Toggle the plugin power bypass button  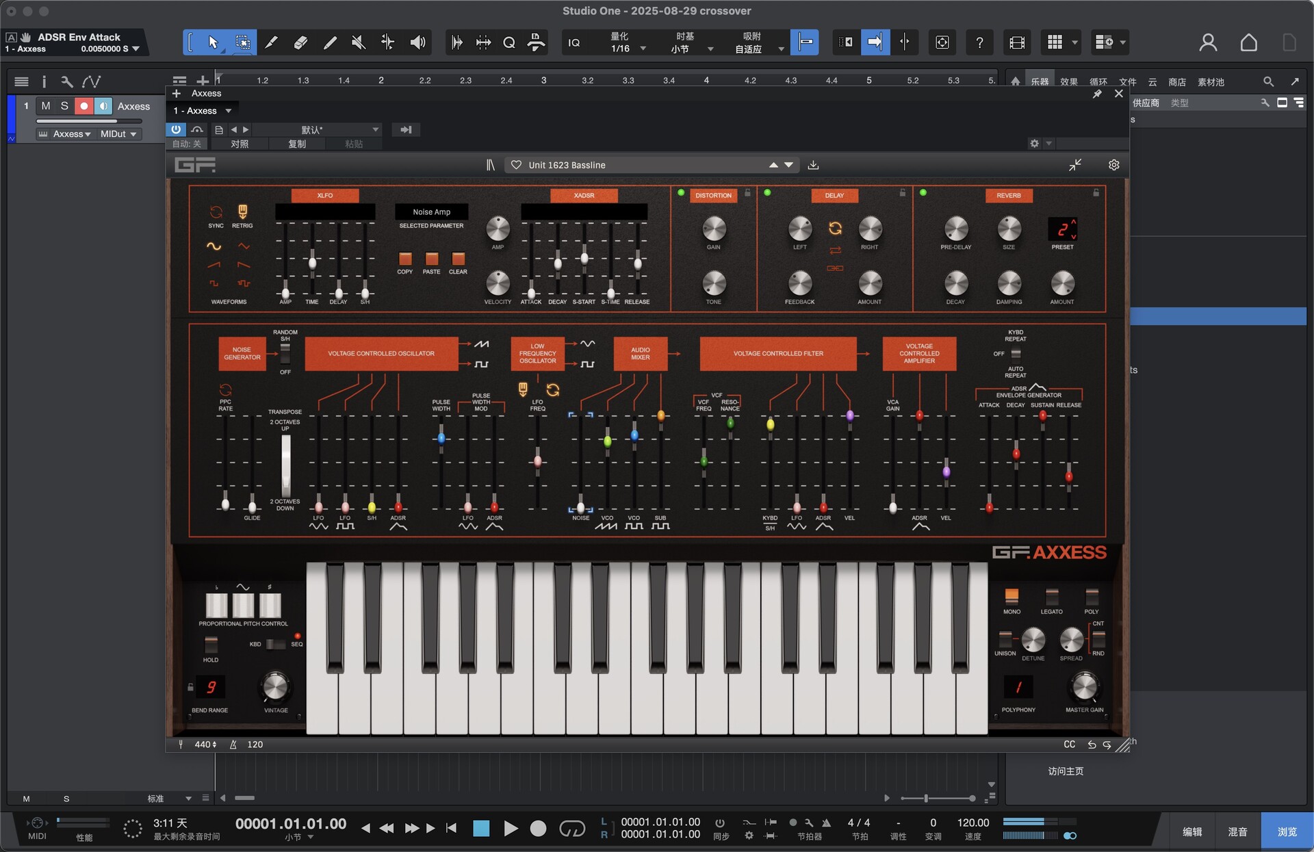[176, 129]
